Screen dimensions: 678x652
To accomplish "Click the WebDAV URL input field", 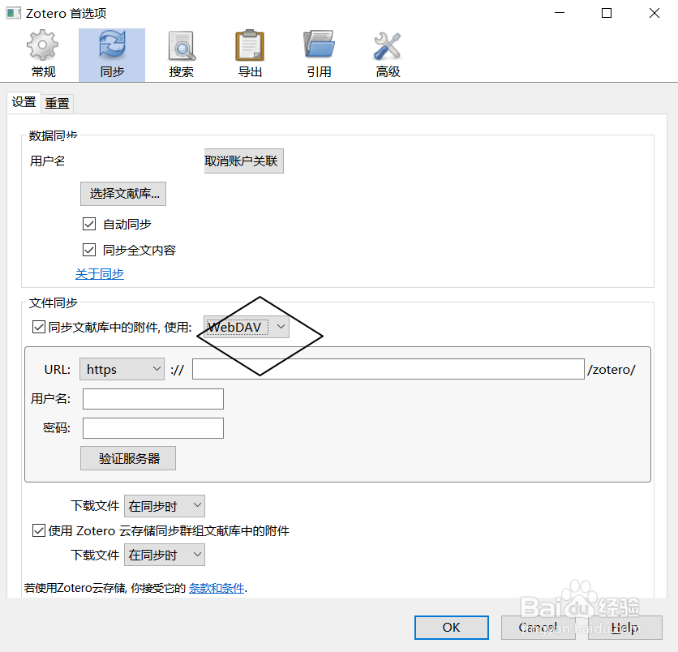I will [388, 369].
